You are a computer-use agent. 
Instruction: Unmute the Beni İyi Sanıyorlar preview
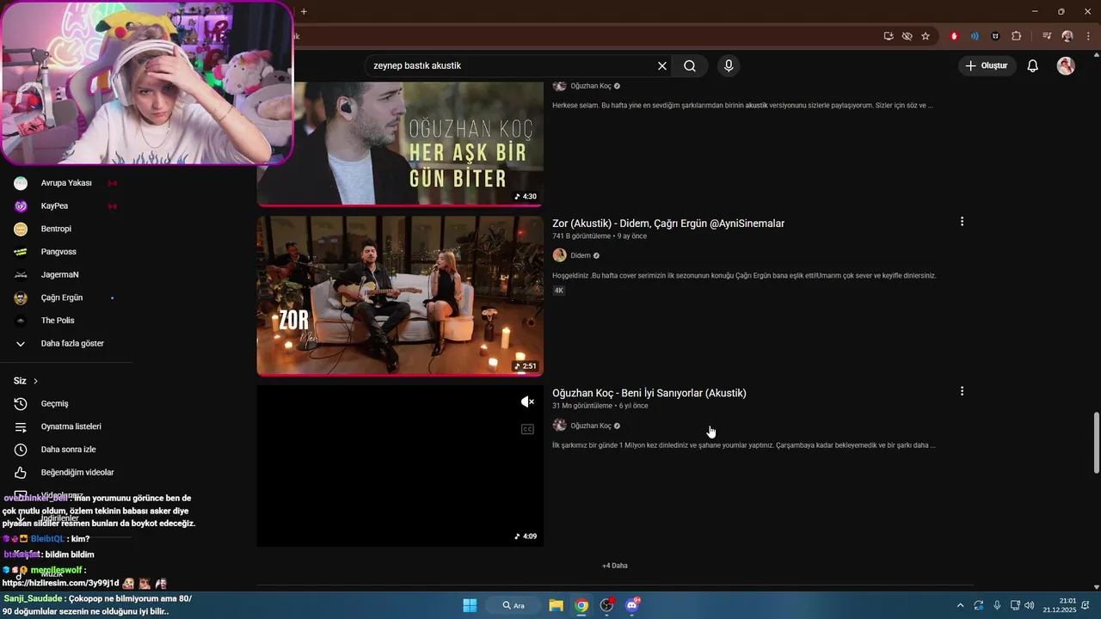point(527,401)
